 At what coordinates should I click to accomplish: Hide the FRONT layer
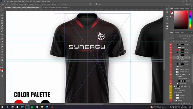[171, 81]
